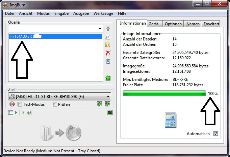Clear source list with the recycle bin icon

tap(108, 61)
